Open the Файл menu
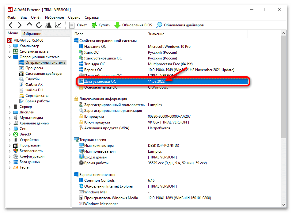 click(12, 17)
